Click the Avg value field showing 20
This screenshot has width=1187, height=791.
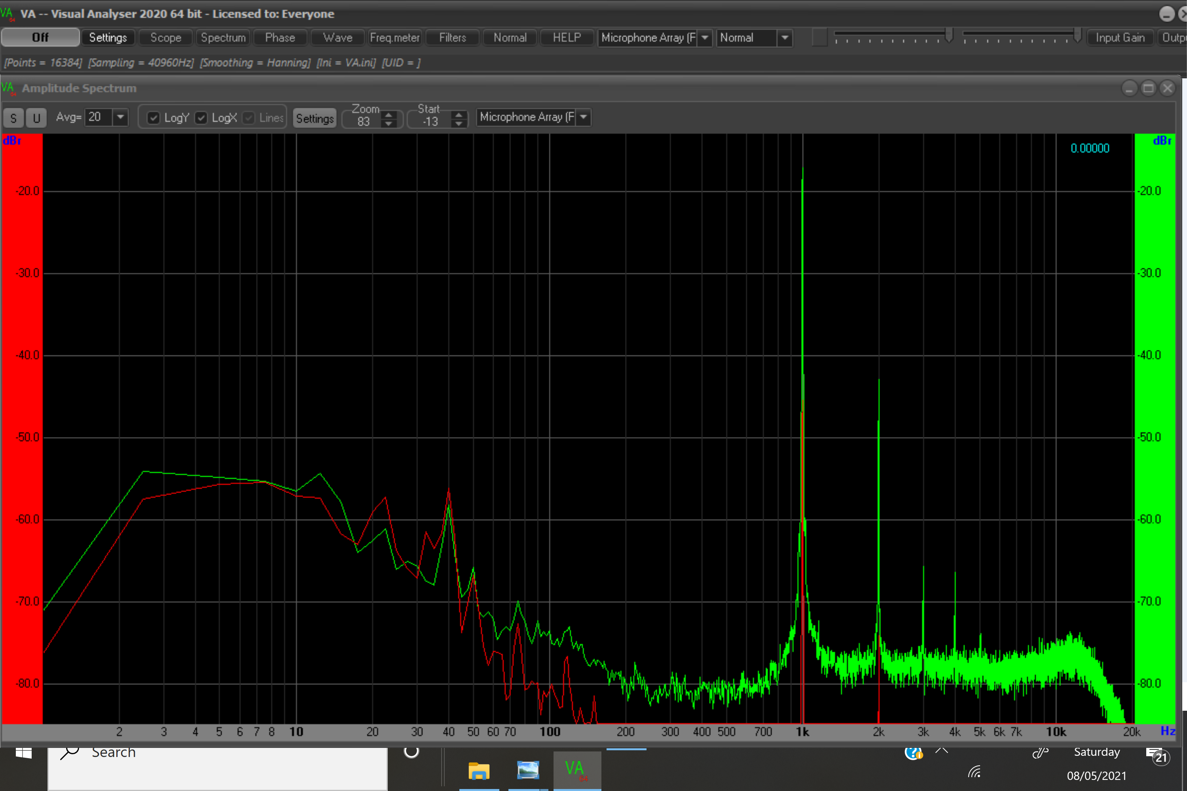(x=99, y=117)
